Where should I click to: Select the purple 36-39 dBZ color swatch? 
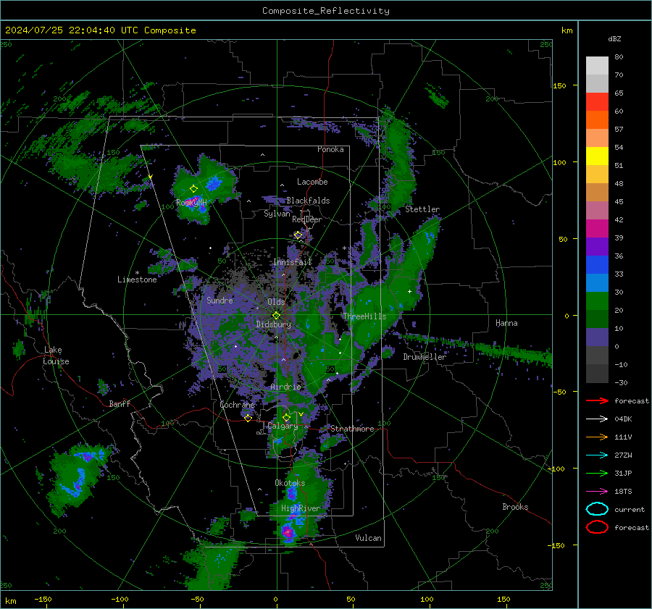pos(597,247)
